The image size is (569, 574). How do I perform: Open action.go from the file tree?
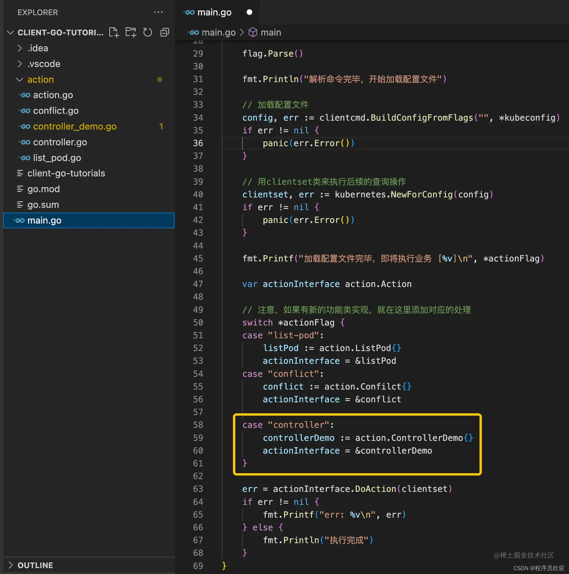point(53,95)
